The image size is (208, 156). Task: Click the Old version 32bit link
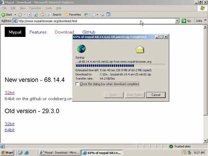[10, 124]
